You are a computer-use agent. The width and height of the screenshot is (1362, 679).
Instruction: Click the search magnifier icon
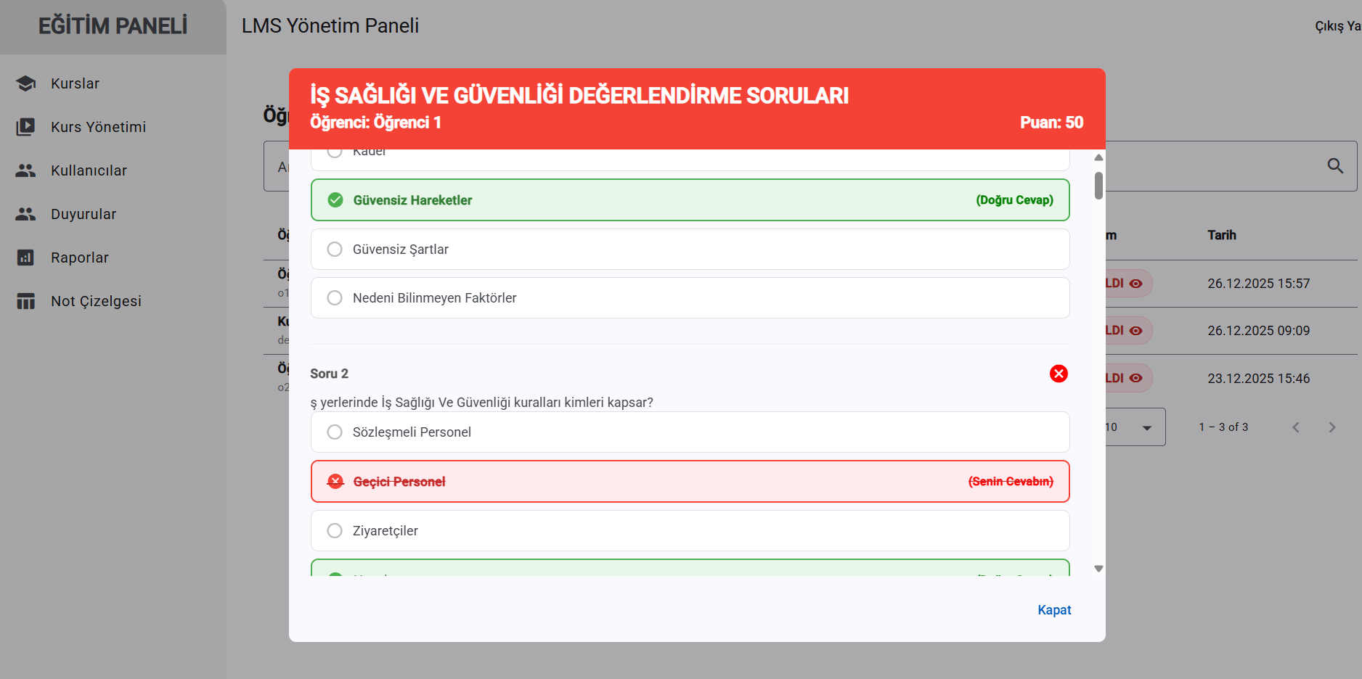pyautogui.click(x=1335, y=166)
